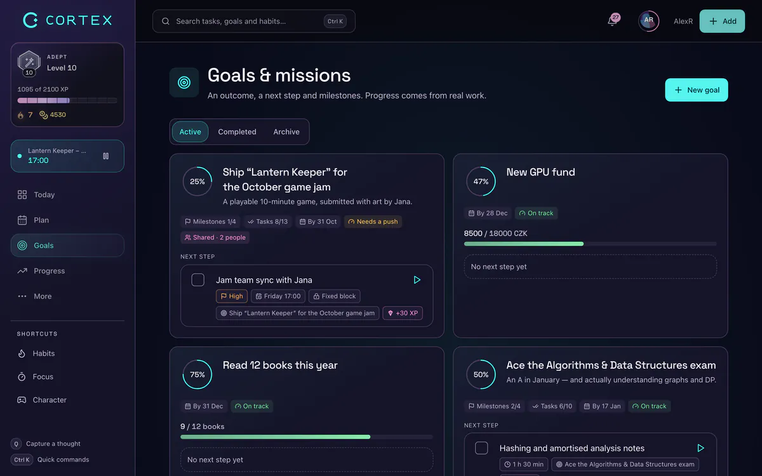This screenshot has height=476, width=762.
Task: Click the +30 XP reward tag
Action: tap(403, 313)
